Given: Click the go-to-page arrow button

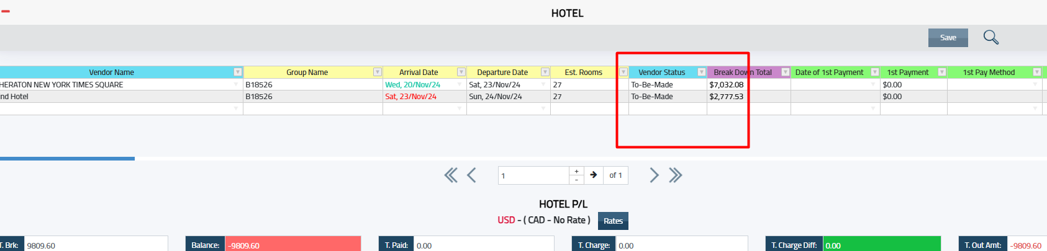Looking at the screenshot, I should pos(594,175).
